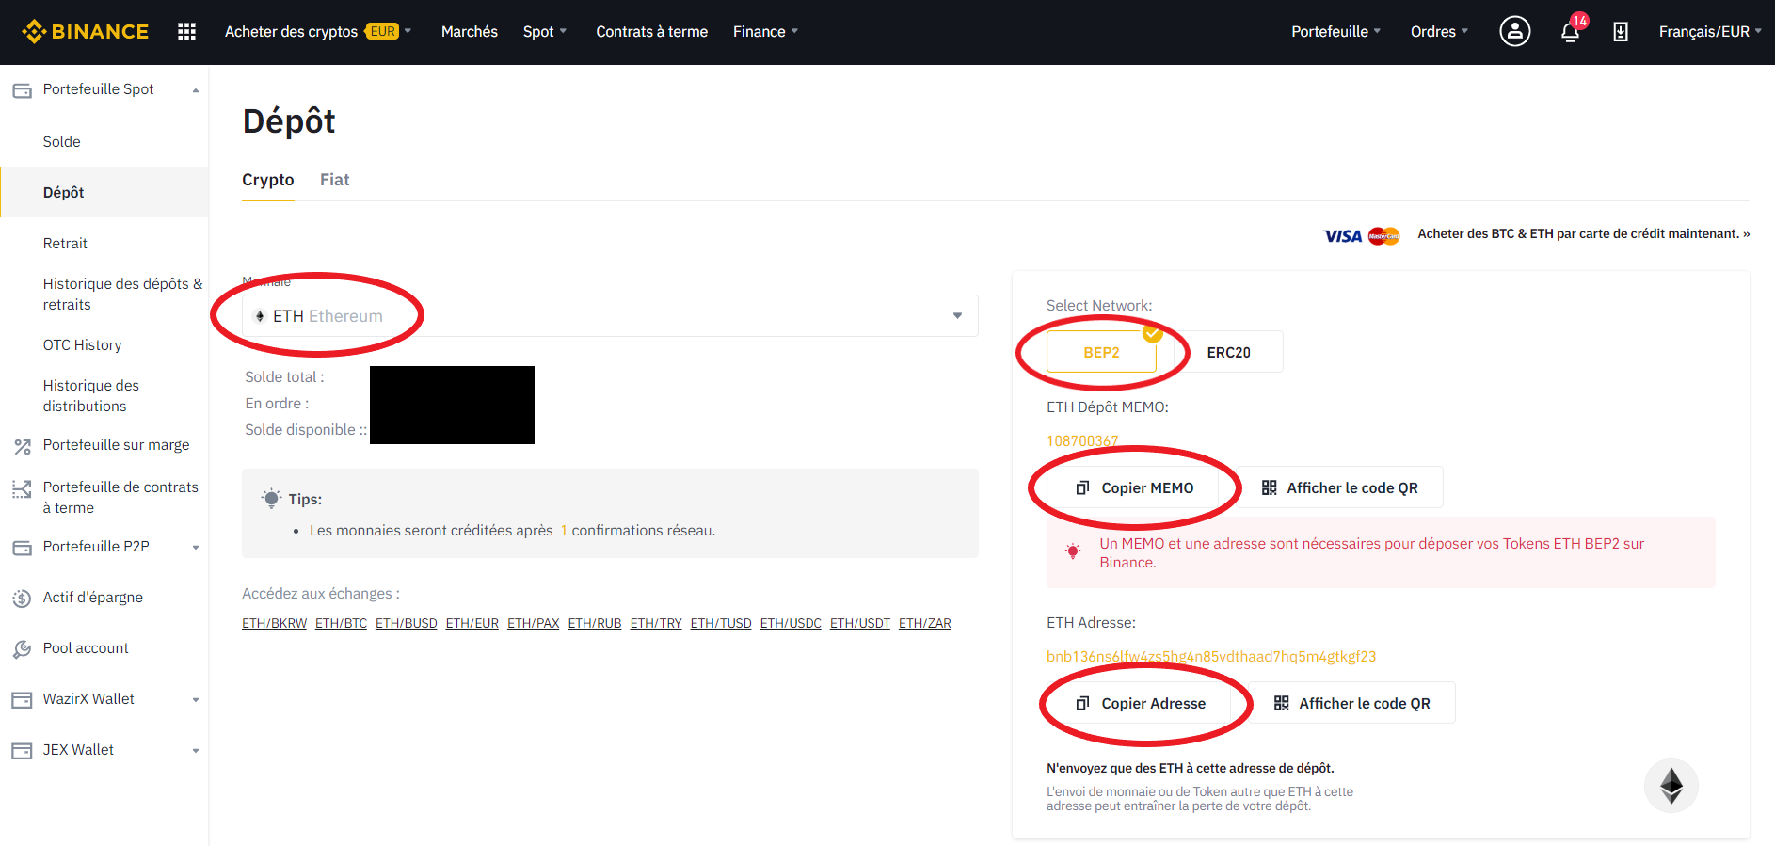The image size is (1775, 846).
Task: Open the ETH/USDT trading pair link
Action: [x=859, y=623]
